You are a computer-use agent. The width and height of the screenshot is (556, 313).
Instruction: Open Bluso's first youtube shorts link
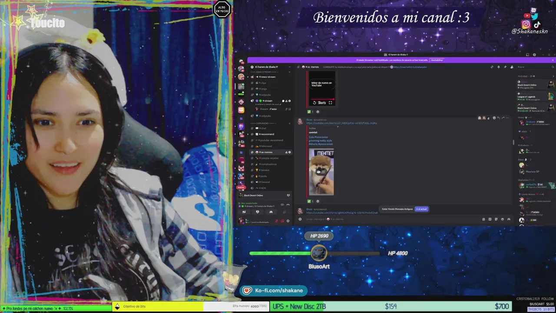click(341, 123)
